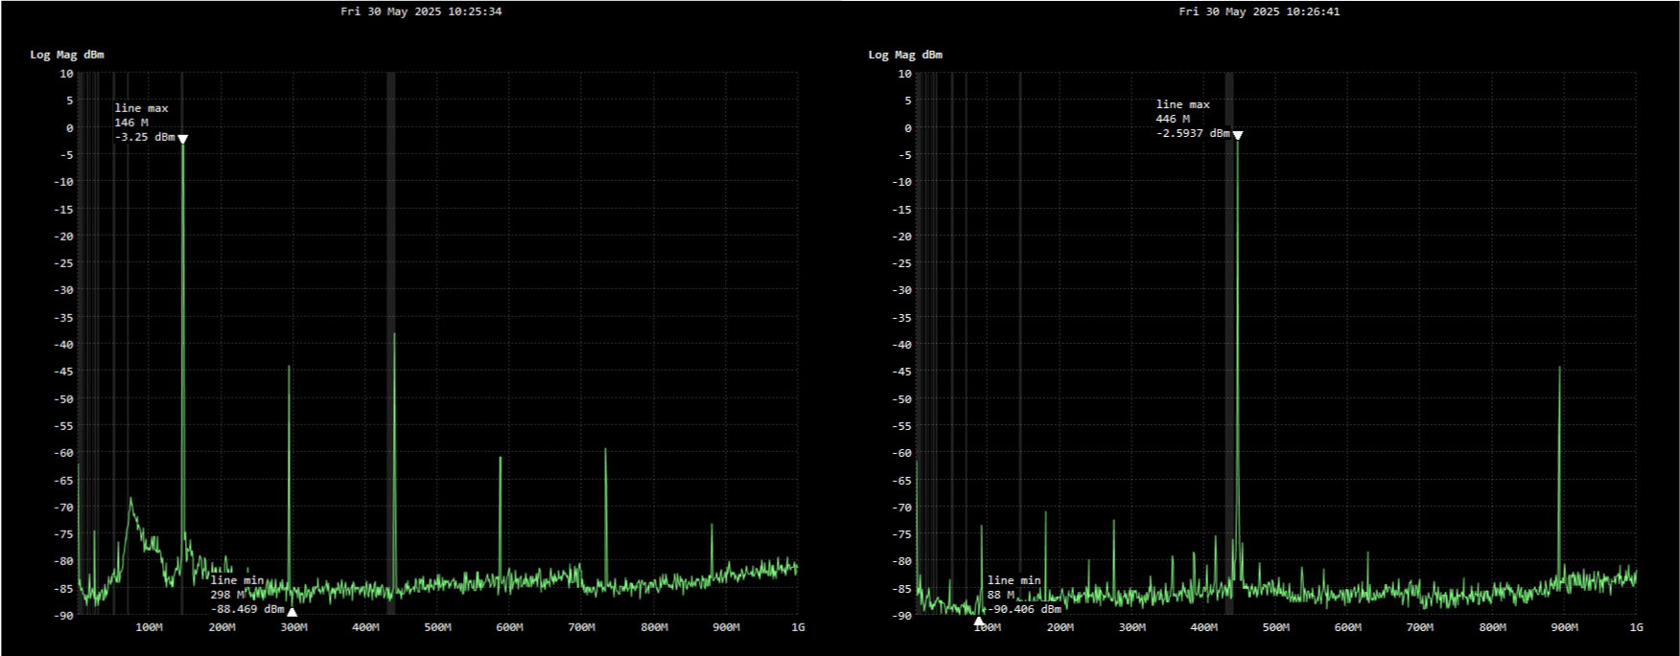Select the line max marker triangle at 446 M
1680x656 pixels.
(1237, 136)
